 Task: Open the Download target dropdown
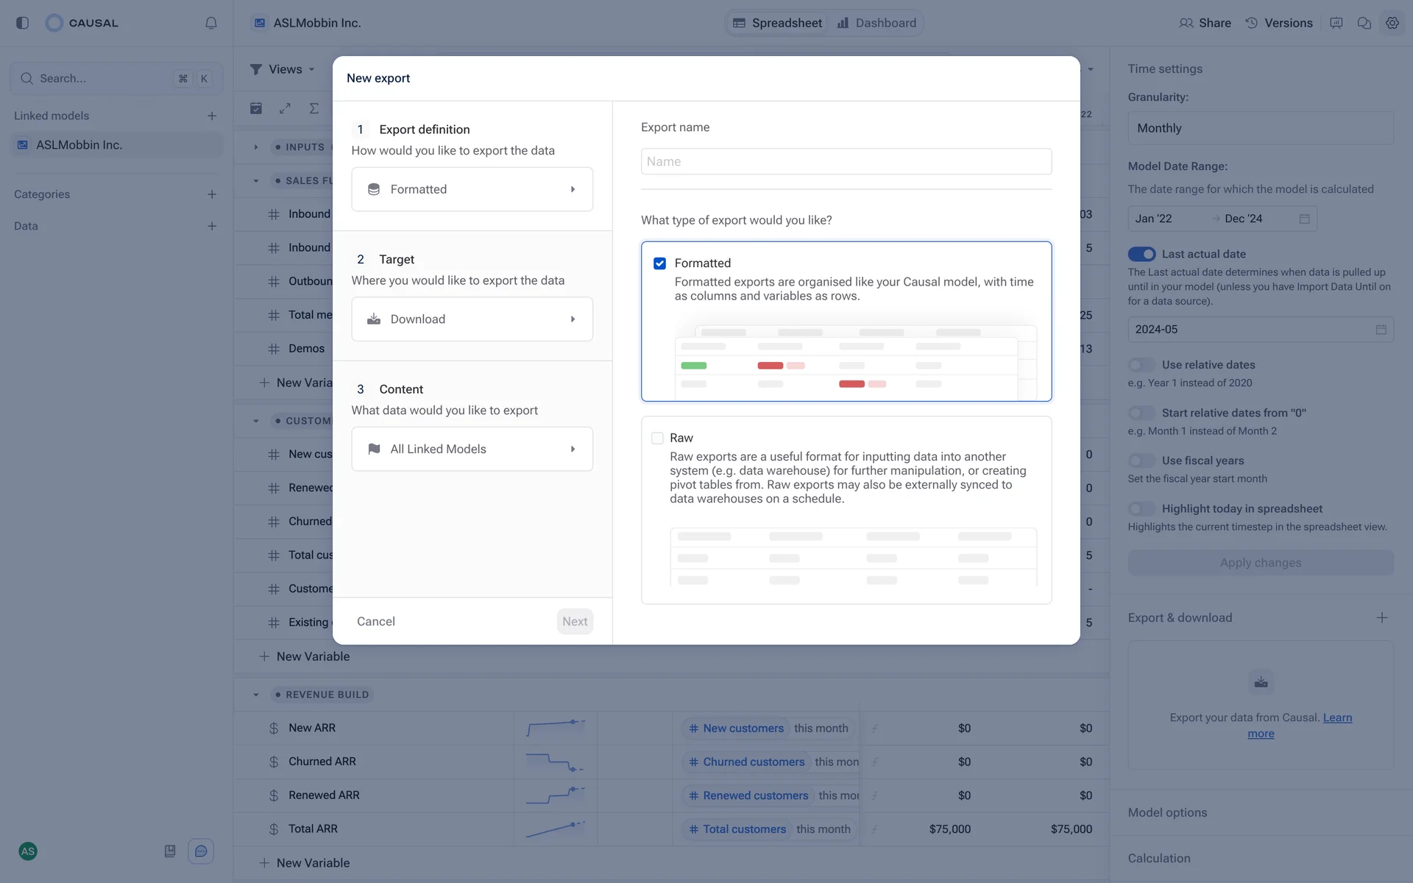(472, 319)
